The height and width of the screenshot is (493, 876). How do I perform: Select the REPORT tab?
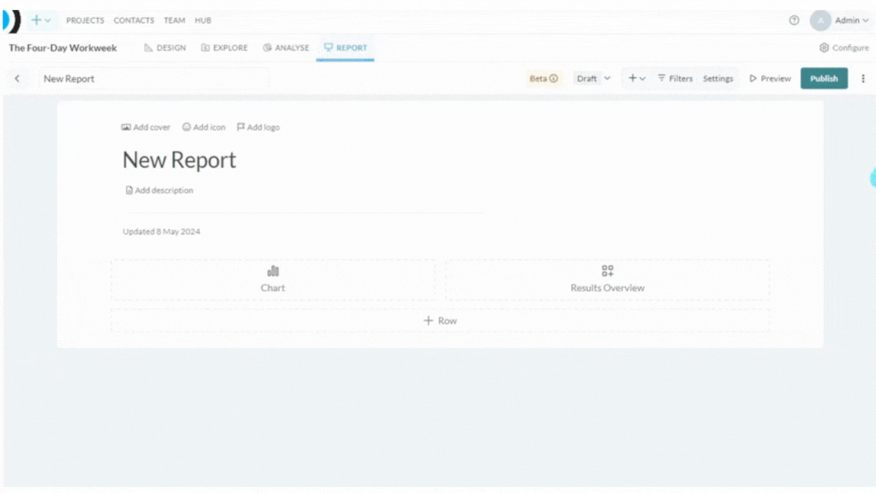pos(345,47)
